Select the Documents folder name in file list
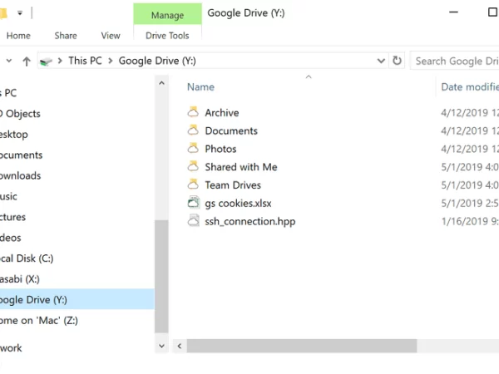 [x=231, y=130]
